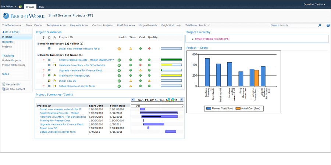The image size is (331, 165).
Task: Collapse Health Indicator Green group
Action: [38, 55]
